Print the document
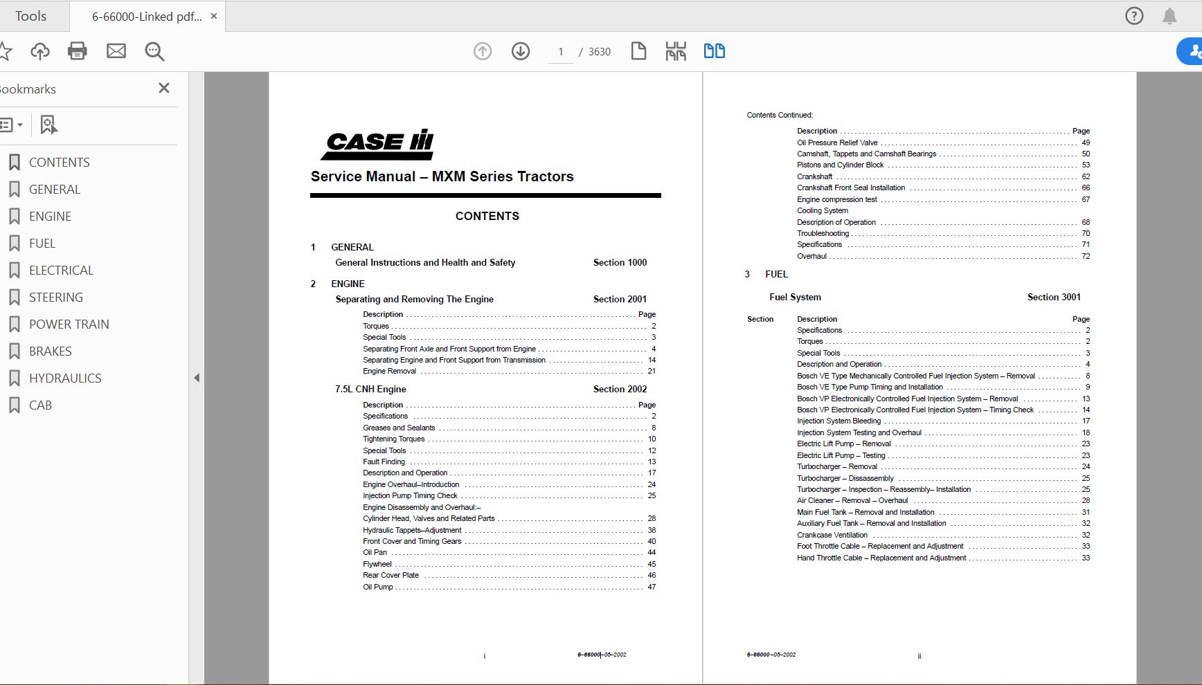 [78, 51]
